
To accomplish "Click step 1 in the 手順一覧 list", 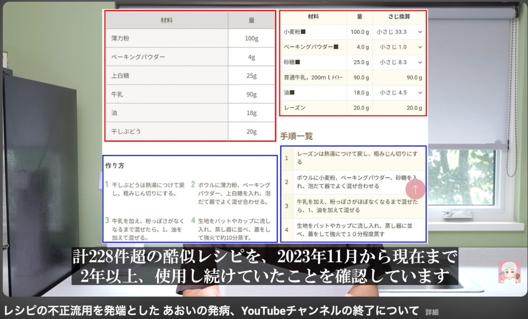I will pyautogui.click(x=353, y=158).
